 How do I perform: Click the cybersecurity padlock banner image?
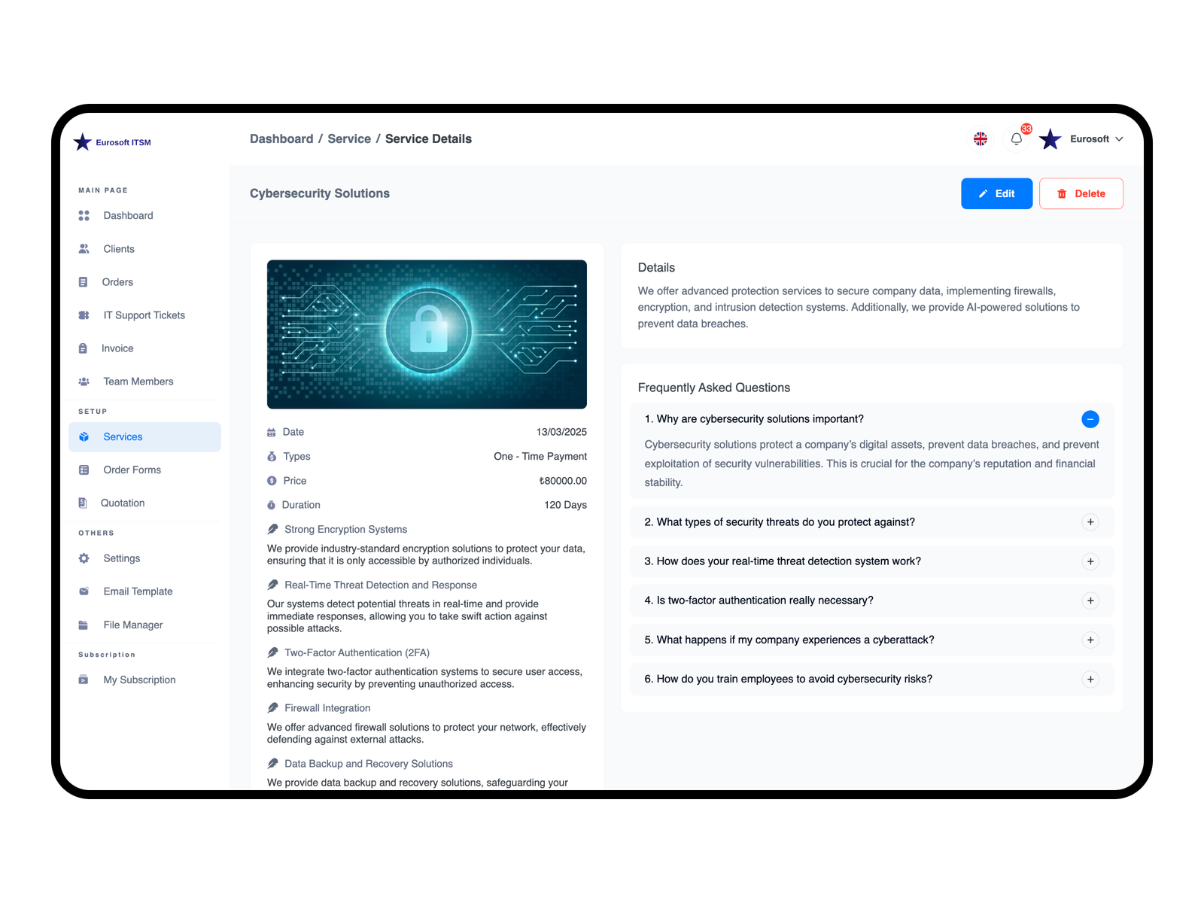click(427, 335)
